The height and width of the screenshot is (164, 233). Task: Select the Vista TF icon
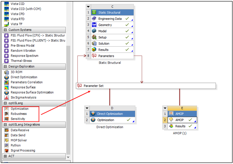click(6, 24)
